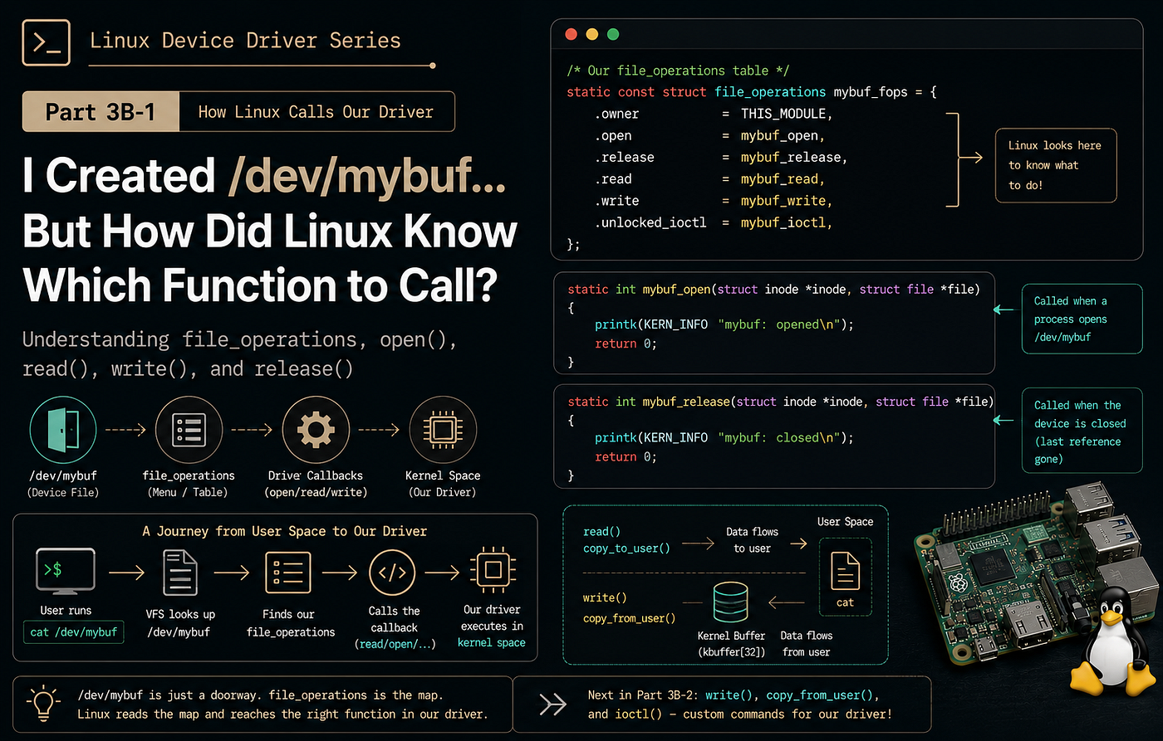Click the .read = mybuf_read line
The width and height of the screenshot is (1163, 741).
710,178
